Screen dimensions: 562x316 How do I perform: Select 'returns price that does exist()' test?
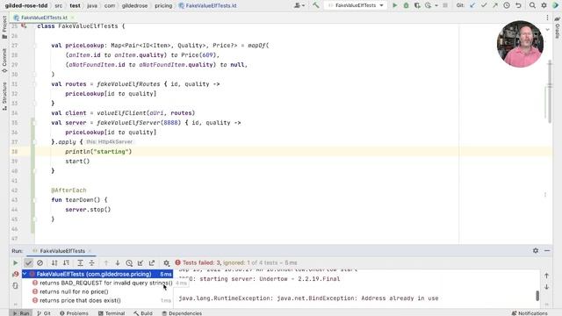[80, 300]
